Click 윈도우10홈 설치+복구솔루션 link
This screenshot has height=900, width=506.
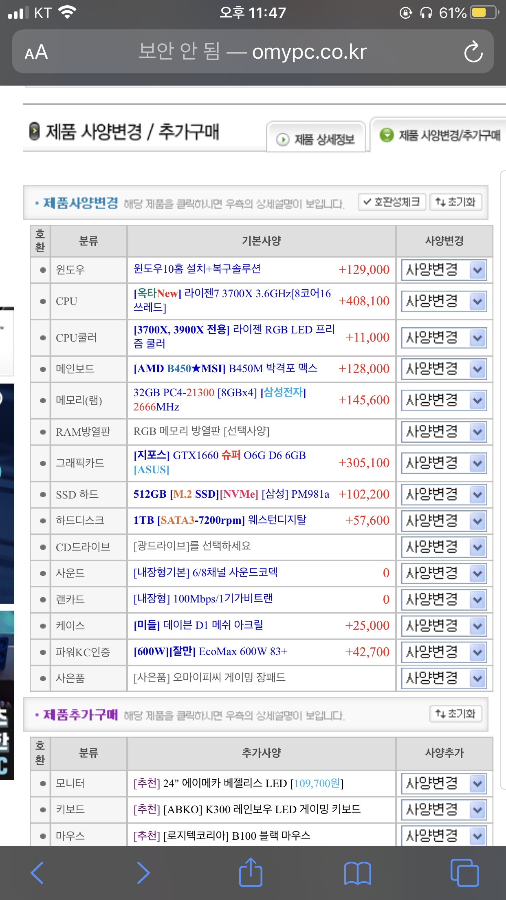click(x=197, y=269)
